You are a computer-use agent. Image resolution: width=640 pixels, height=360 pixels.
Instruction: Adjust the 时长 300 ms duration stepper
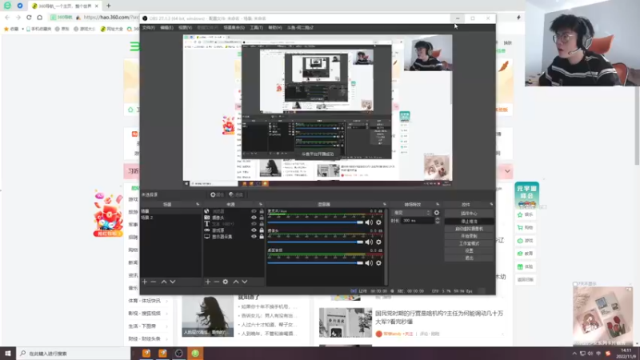[438, 221]
